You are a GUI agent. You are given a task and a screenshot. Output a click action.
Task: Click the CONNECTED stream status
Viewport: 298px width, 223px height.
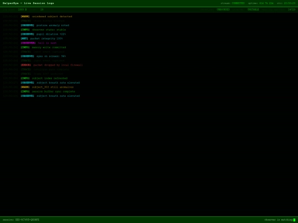[x=238, y=3]
